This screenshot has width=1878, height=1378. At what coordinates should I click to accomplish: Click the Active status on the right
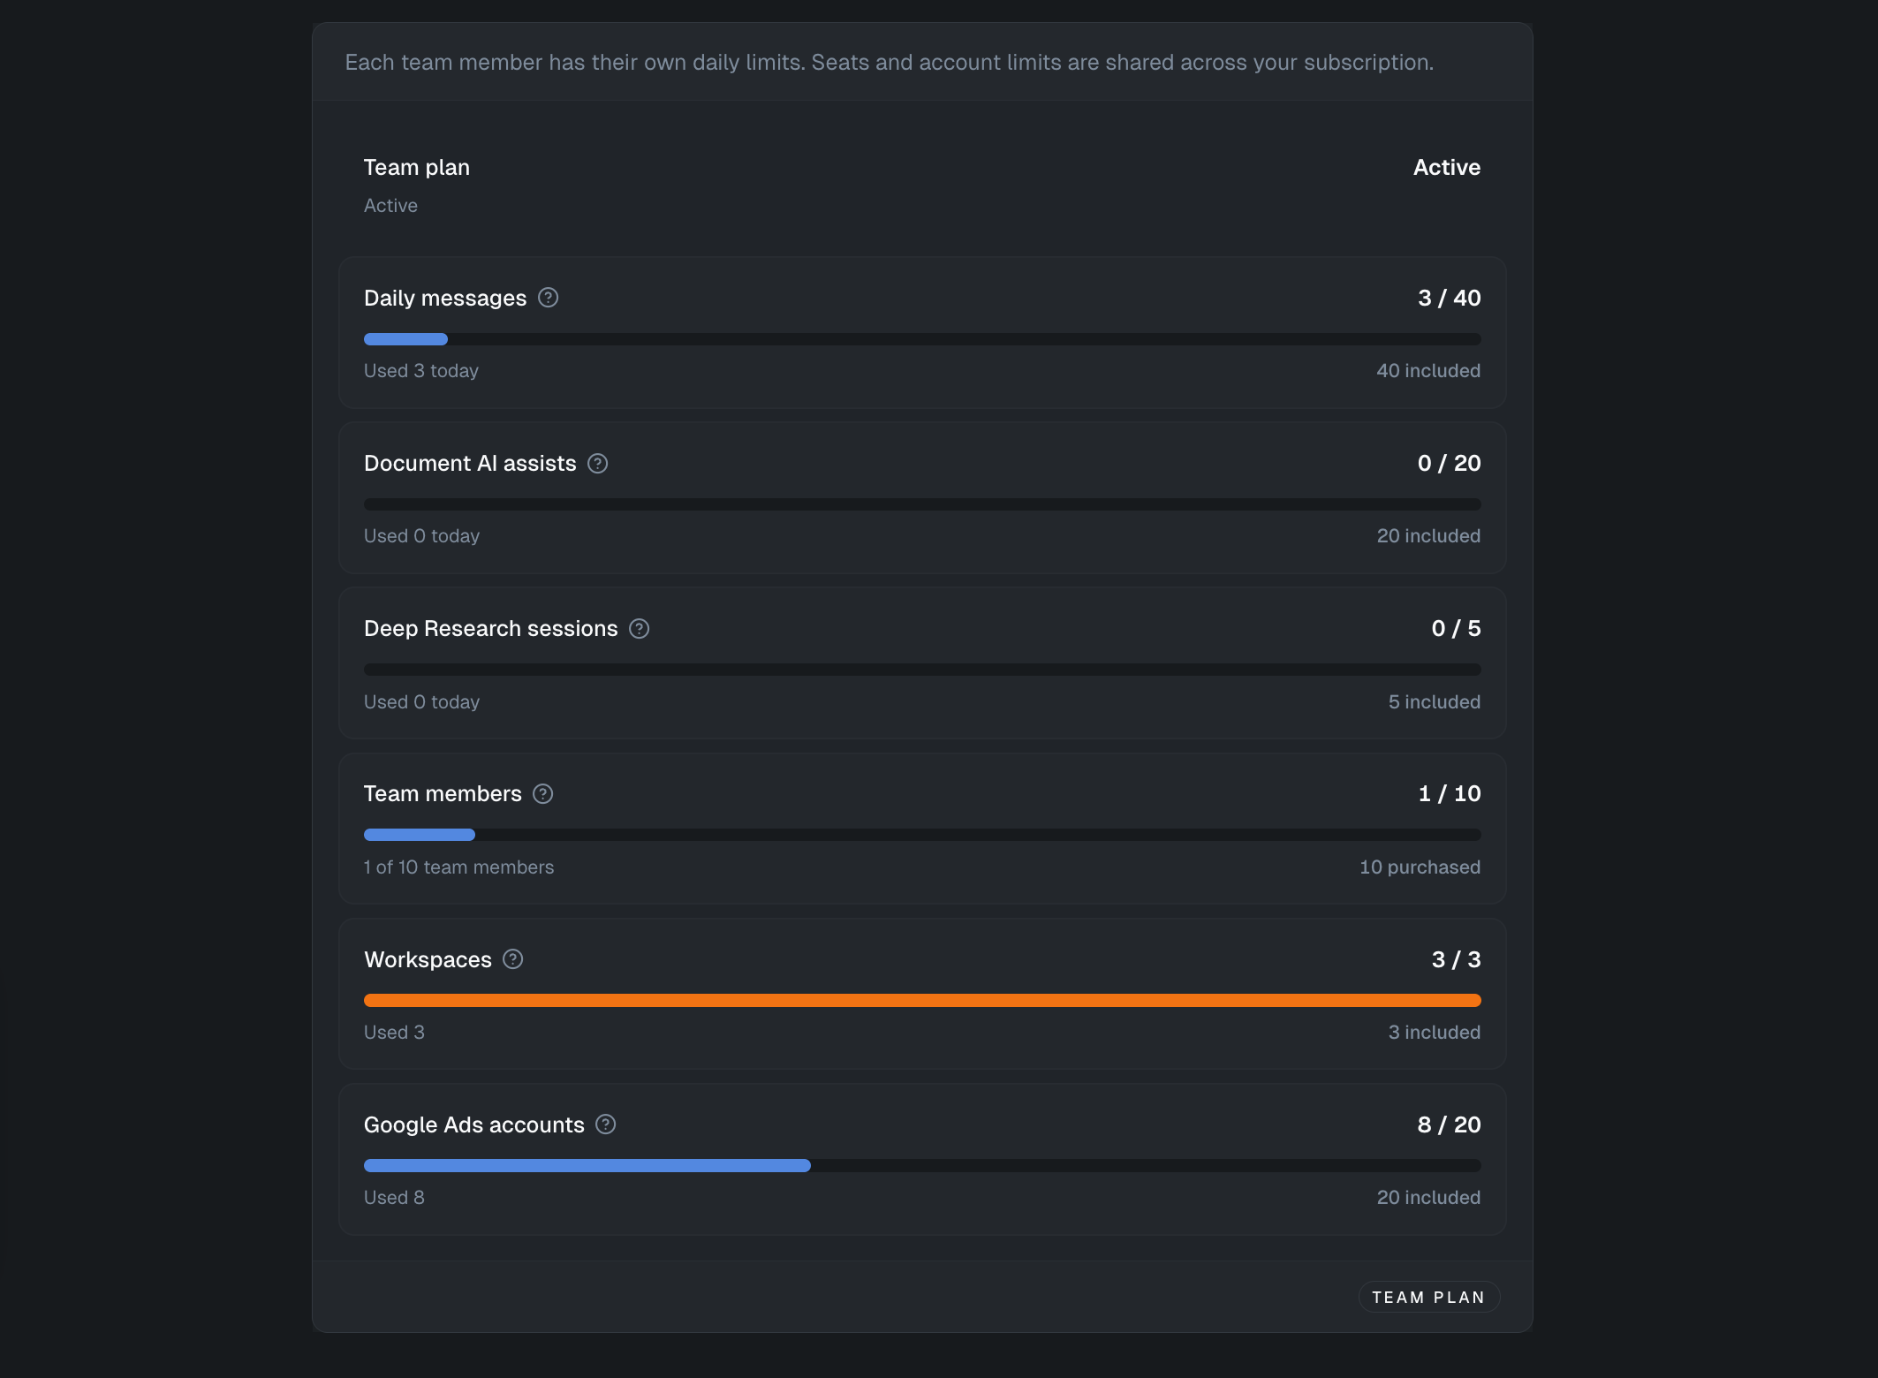(1446, 168)
